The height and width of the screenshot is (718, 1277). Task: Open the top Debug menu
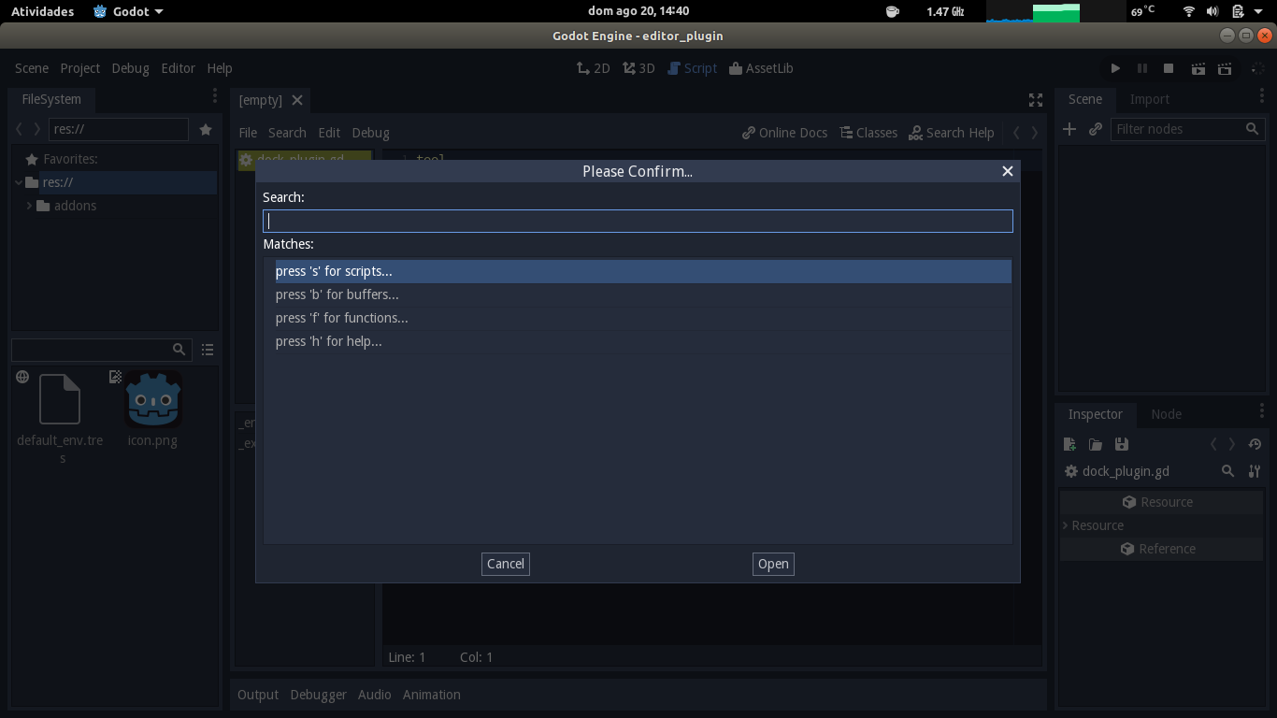point(130,68)
